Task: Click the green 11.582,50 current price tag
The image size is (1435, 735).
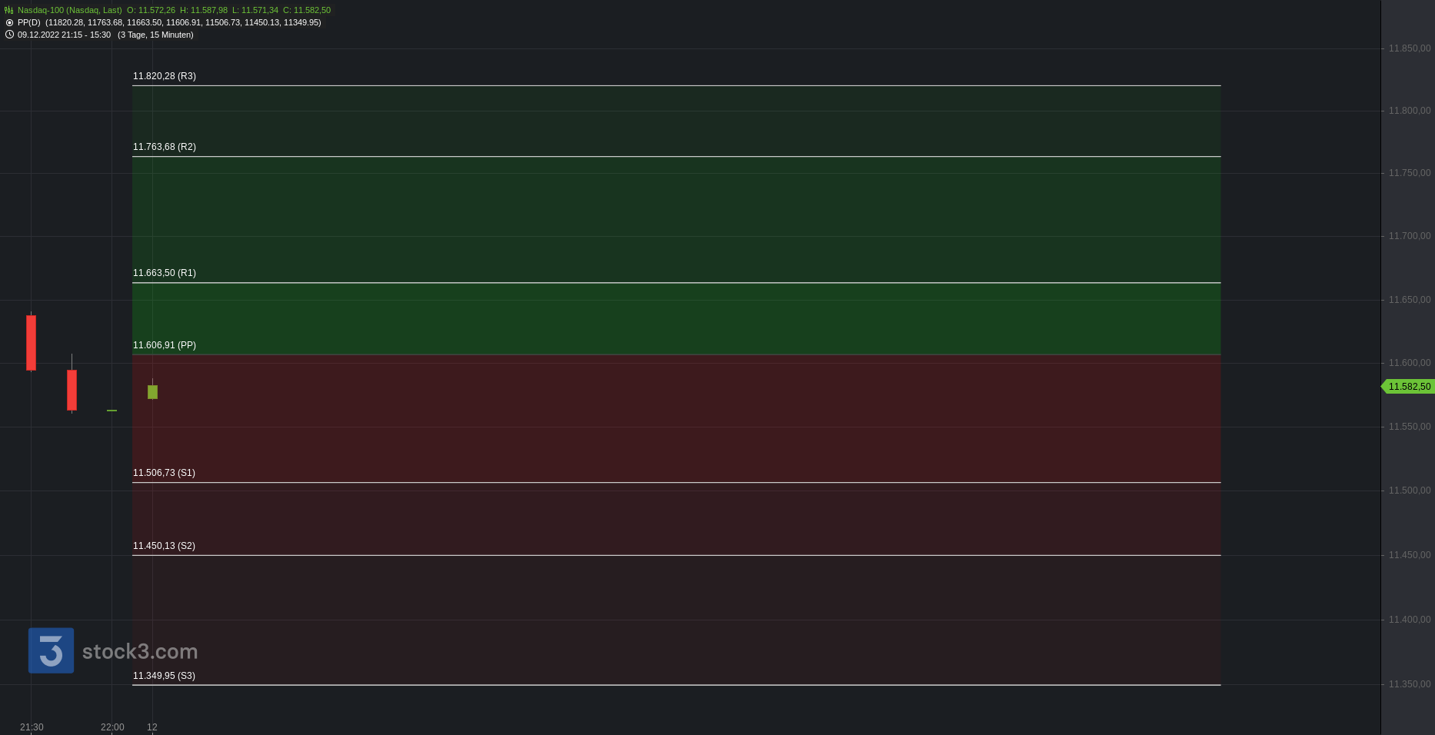Action: pos(1407,387)
